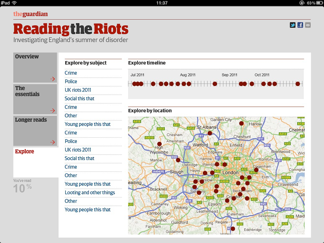Tap the Oct 2011 timeline label
The height and width of the screenshot is (243, 324).
tap(262, 75)
